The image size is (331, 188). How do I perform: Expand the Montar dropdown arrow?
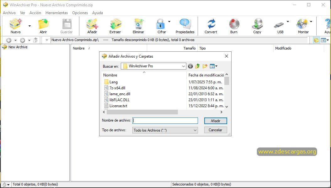311,22
